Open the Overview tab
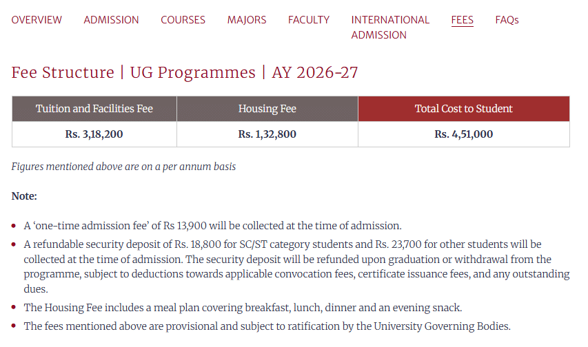Viewport: 588px width, 347px height. [37, 20]
